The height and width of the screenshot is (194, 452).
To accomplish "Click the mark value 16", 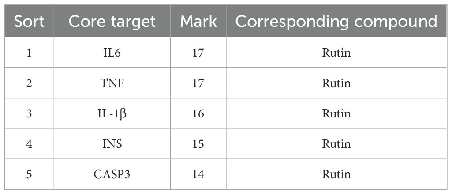I will tap(198, 114).
